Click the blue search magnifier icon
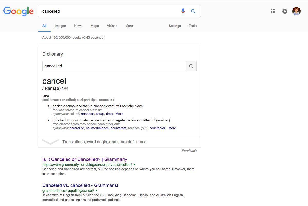The width and height of the screenshot is (308, 206). (x=193, y=11)
